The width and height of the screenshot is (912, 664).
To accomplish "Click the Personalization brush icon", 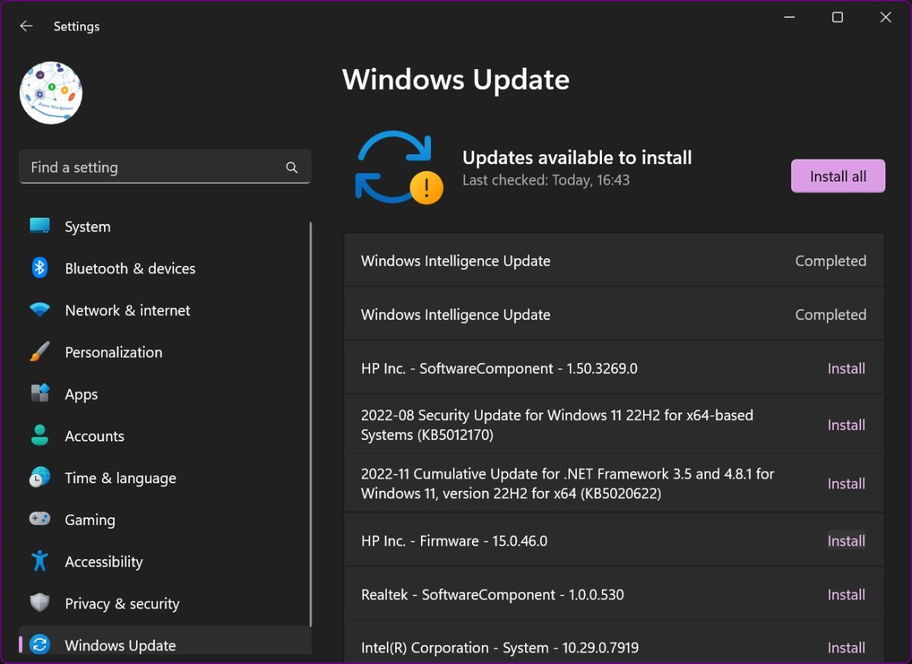I will (x=40, y=352).
